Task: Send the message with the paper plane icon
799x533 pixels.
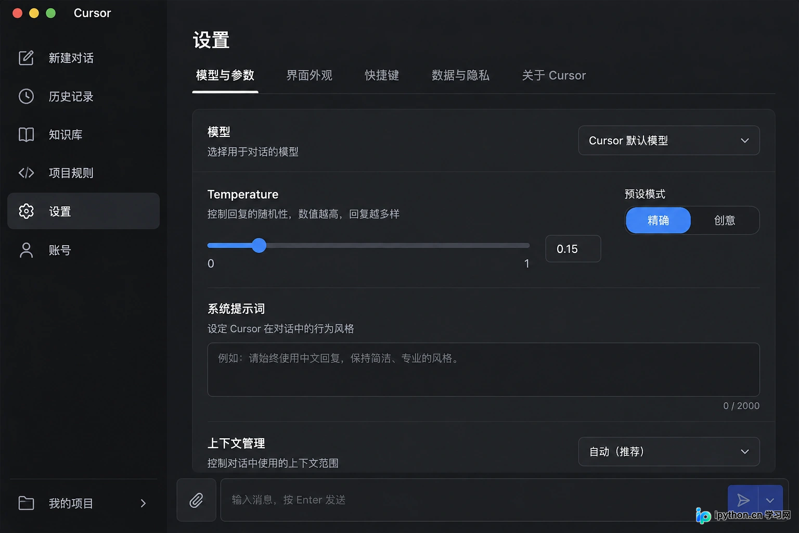Action: [x=743, y=501]
